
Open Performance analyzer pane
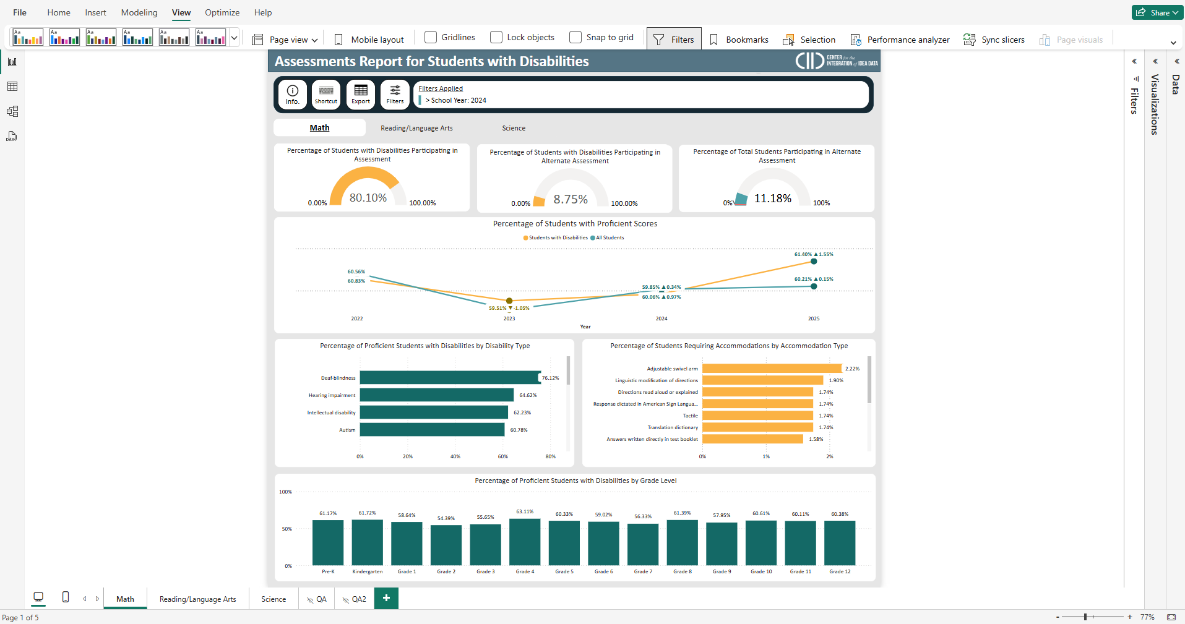click(900, 40)
